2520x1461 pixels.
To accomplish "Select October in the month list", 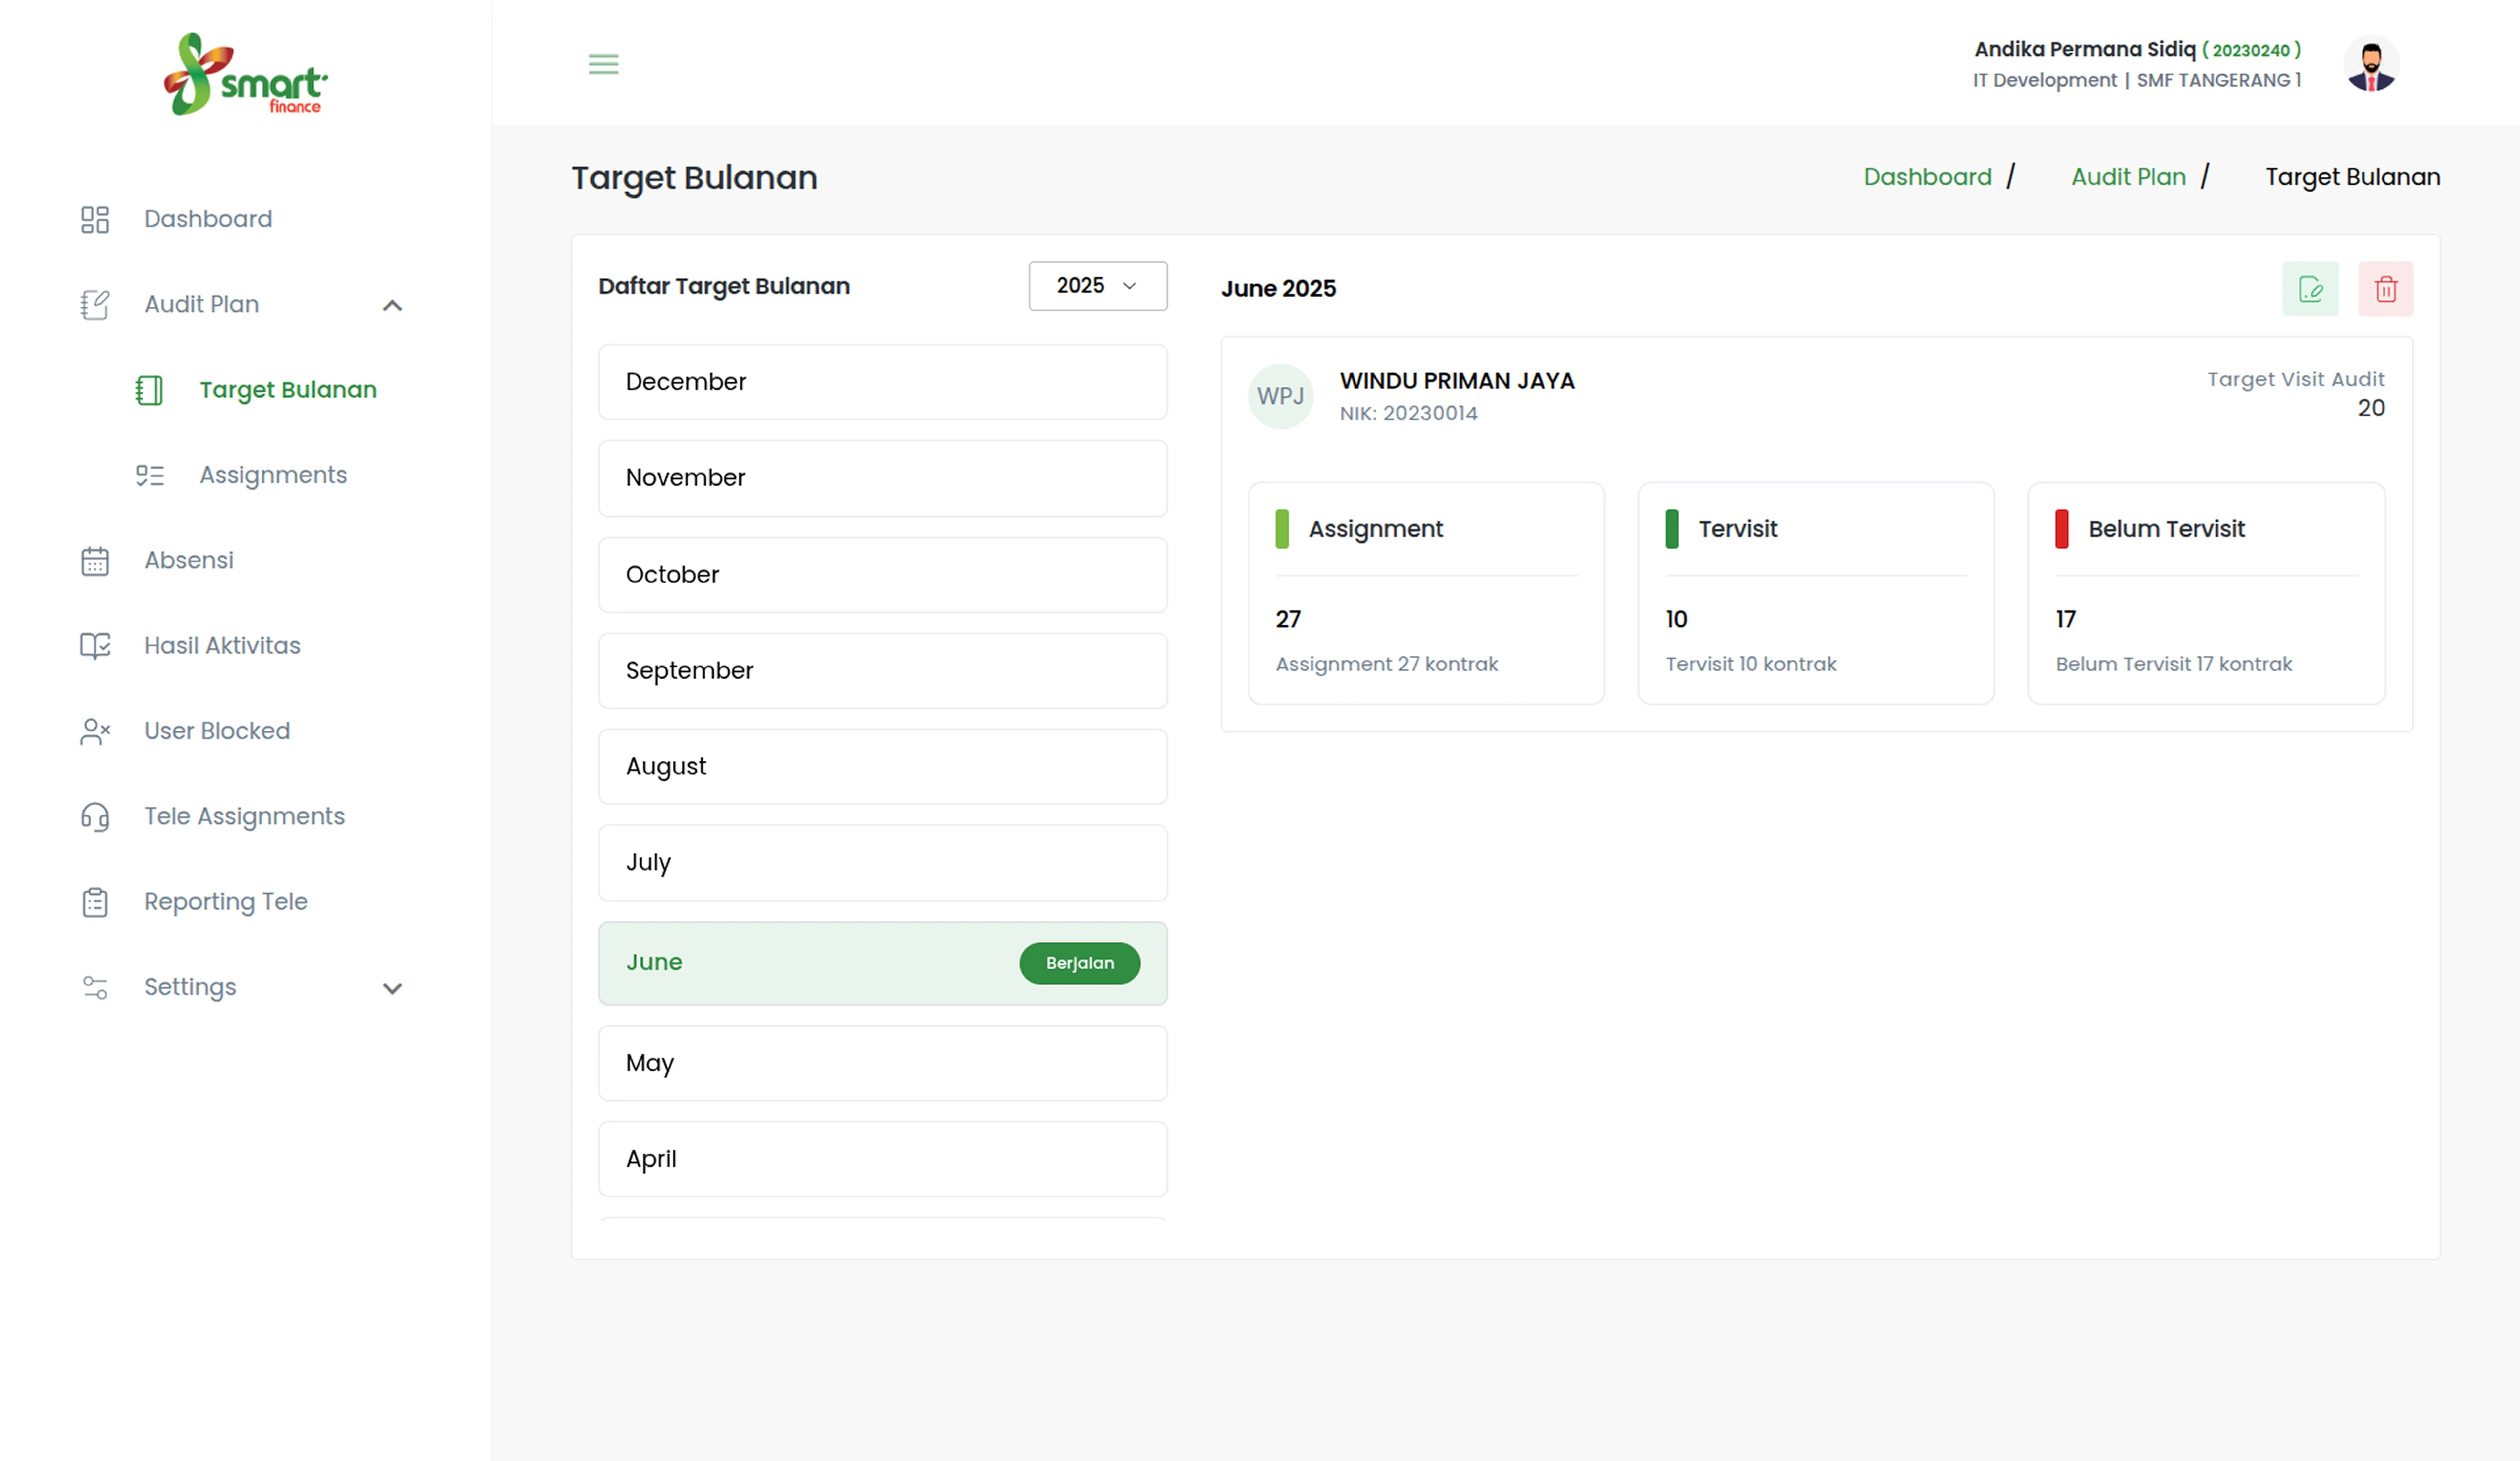I will pos(883,575).
